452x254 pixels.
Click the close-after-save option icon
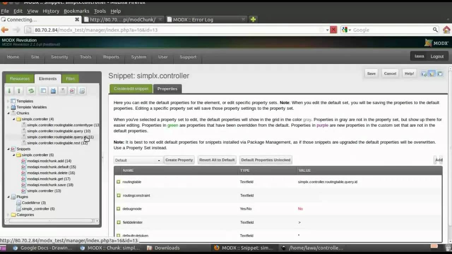pos(440,74)
